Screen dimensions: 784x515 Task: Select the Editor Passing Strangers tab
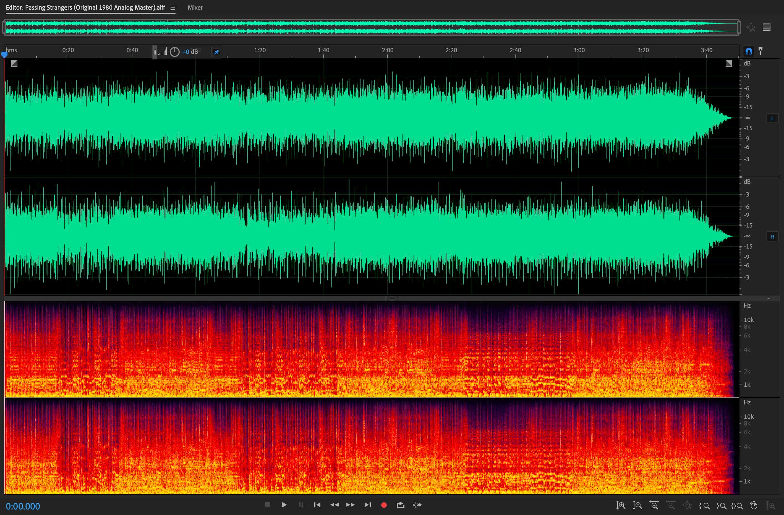click(x=85, y=7)
